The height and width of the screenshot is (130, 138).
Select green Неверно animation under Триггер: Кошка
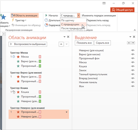[30, 101]
